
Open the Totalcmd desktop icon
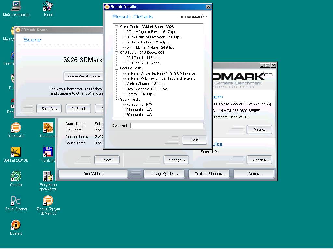click(48, 152)
